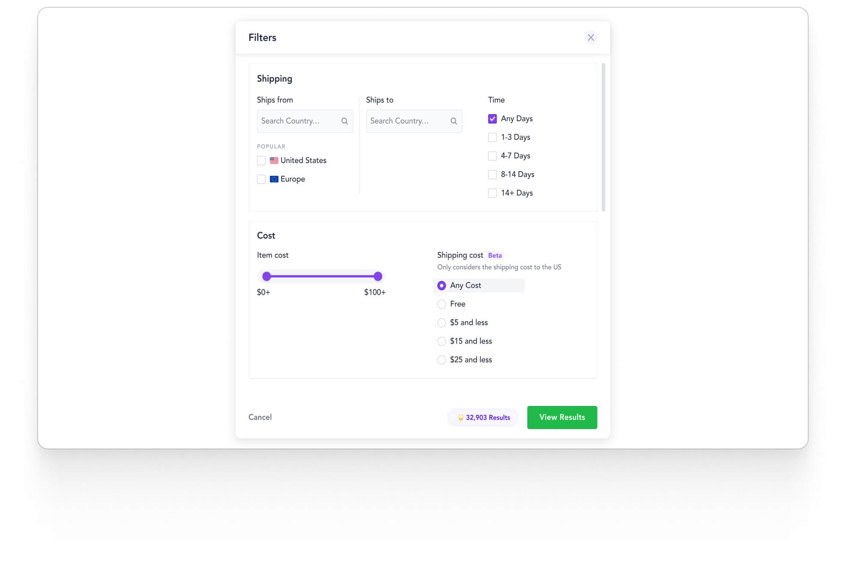The height and width of the screenshot is (577, 845).
Task: Check the 8-14 Days checkbox
Action: point(492,175)
